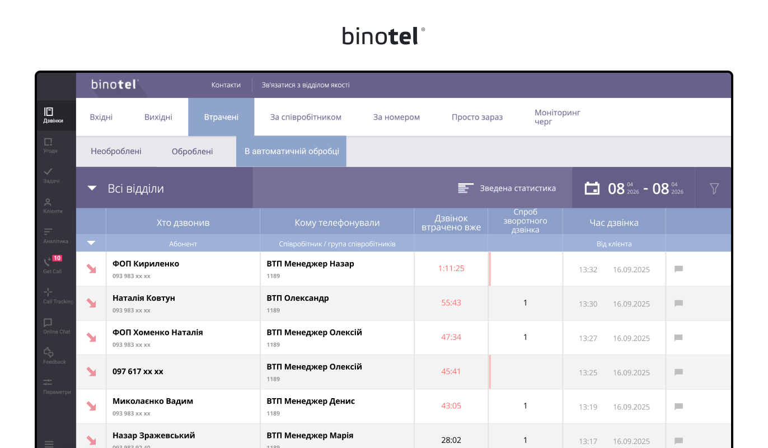The width and height of the screenshot is (768, 448).
Task: Click missed-call arrow for ФОП Кириленко
Action: (x=91, y=269)
